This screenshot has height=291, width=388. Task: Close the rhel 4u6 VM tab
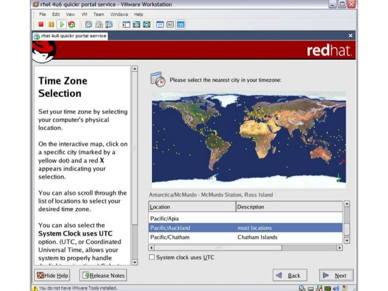tap(350, 36)
